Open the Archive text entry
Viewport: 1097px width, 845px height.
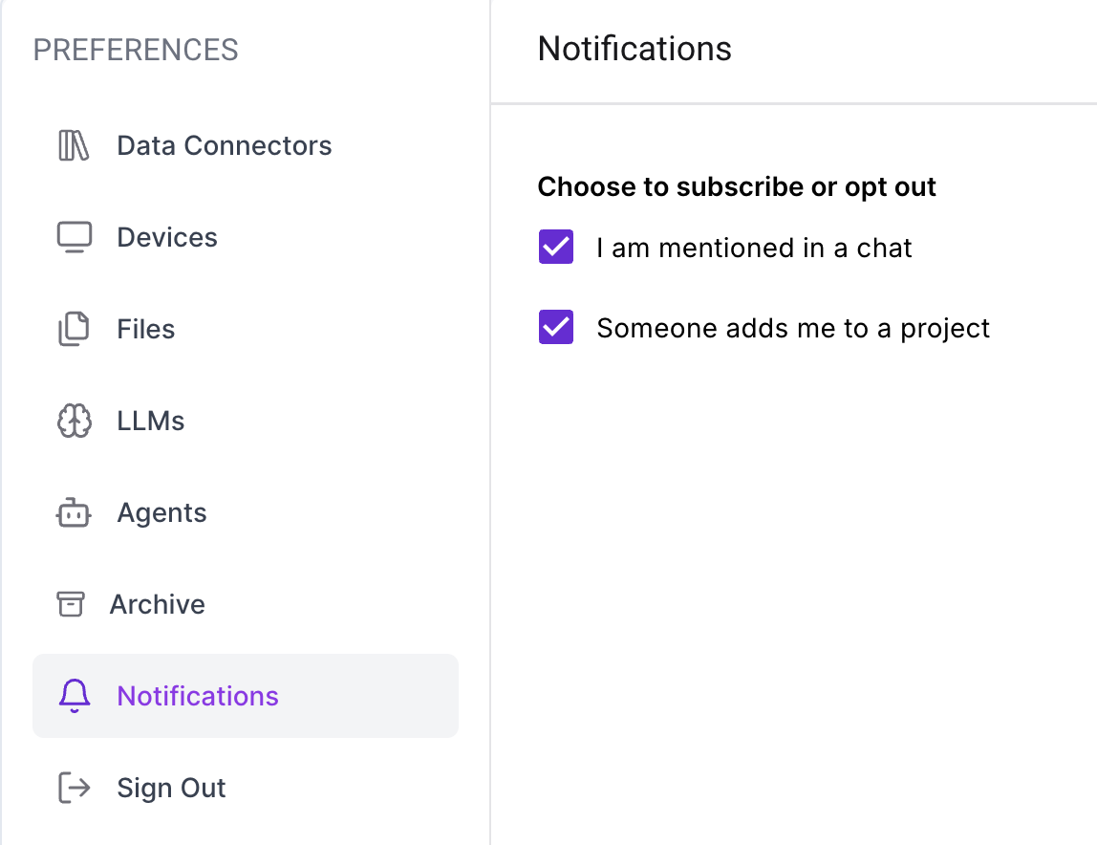158,604
